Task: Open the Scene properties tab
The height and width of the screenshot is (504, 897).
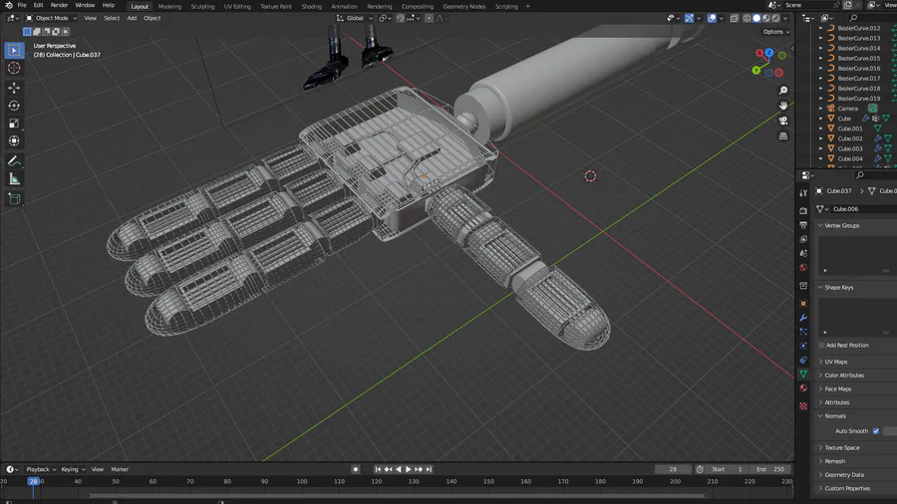Action: 803,253
